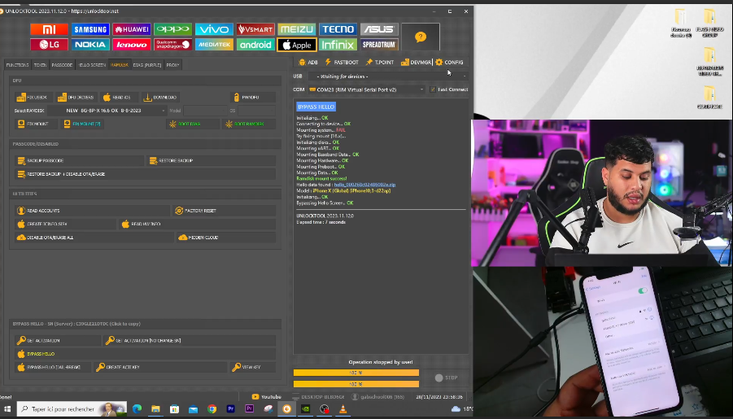Select the Tecno brand logo
Image resolution: width=733 pixels, height=419 pixels.
click(x=338, y=29)
